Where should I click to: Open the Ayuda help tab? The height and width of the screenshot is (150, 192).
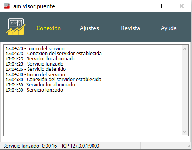[x=169, y=28]
